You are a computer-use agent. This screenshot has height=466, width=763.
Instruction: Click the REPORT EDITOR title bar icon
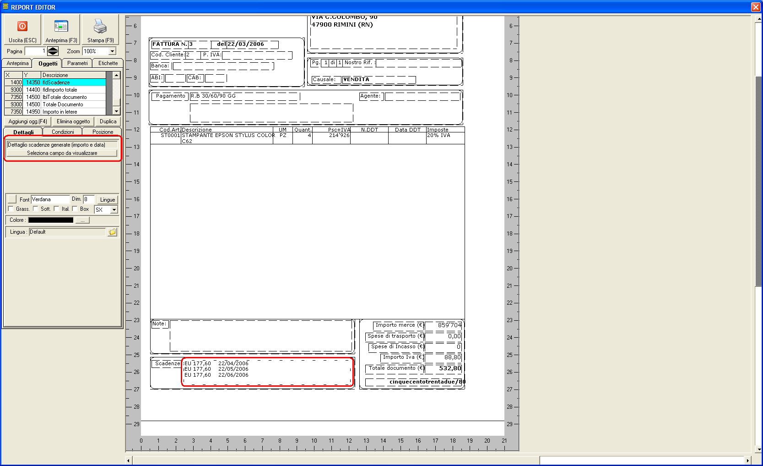click(x=5, y=7)
